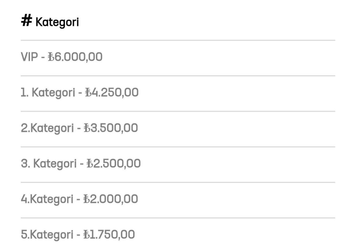This screenshot has height=251, width=356.
Task: Click the Kategori column header text
Action: [57, 22]
